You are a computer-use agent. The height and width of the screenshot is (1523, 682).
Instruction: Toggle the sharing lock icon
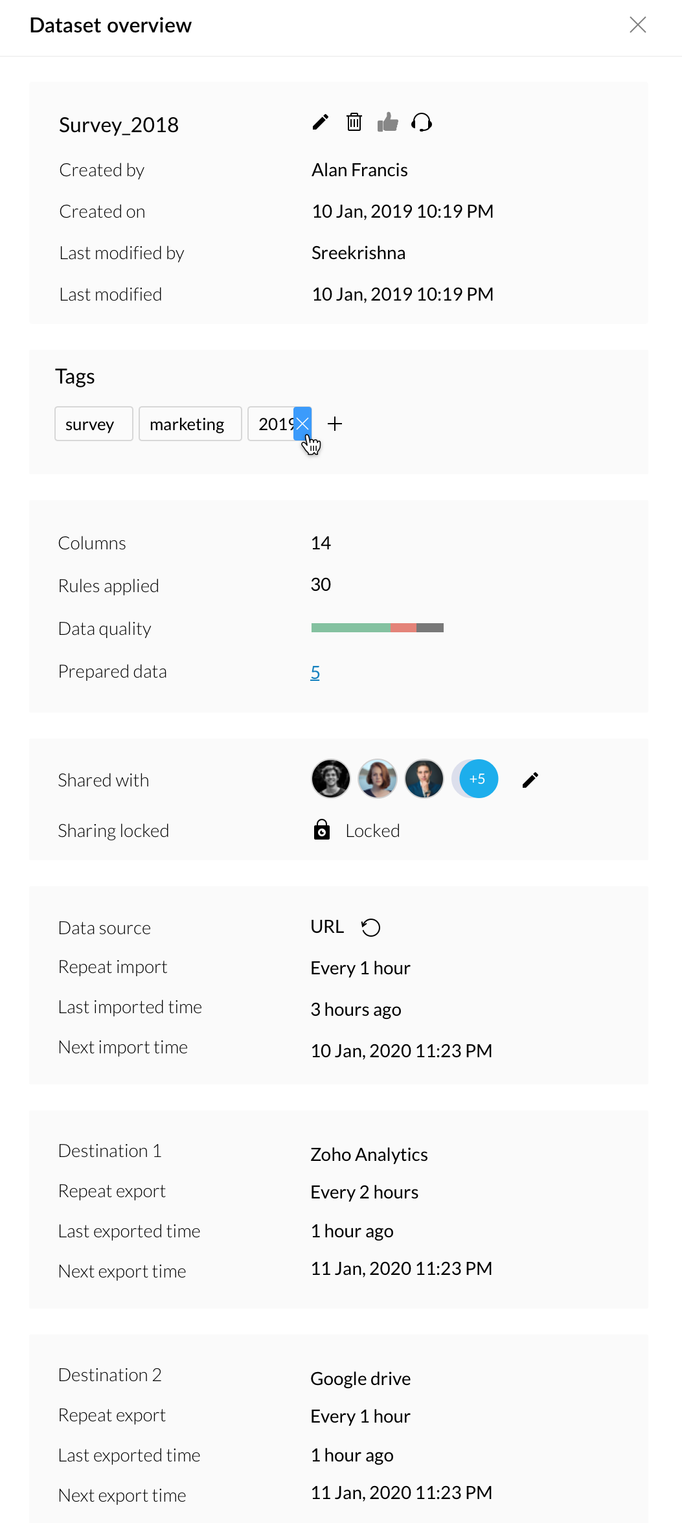[322, 830]
